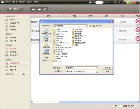Viewport: 140px width, 109px height.
Task: Open 京东礼品卡 in the sidebar
Action: point(14,55)
